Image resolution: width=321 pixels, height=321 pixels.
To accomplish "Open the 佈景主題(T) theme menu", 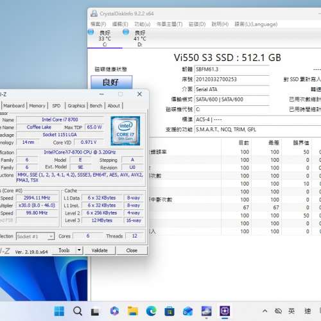I will coord(169,24).
